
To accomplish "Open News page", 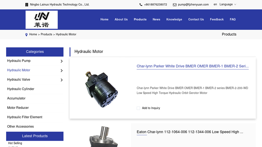I will pos(157,19).
